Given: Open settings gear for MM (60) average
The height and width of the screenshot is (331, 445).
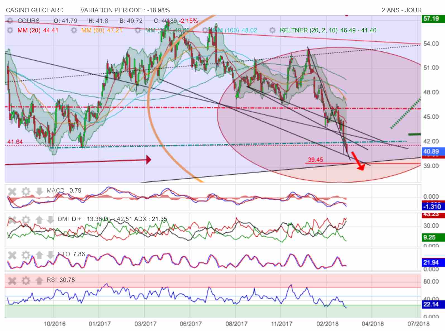Looking at the screenshot, I should 74,30.
